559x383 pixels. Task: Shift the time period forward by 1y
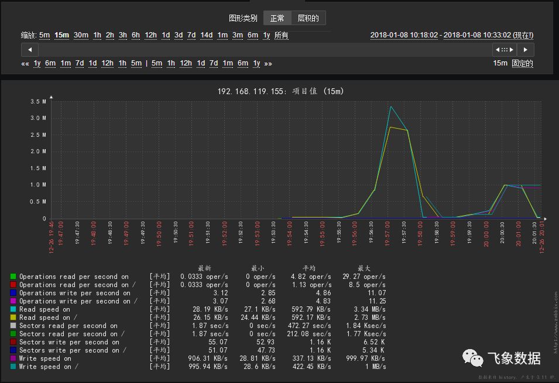257,63
